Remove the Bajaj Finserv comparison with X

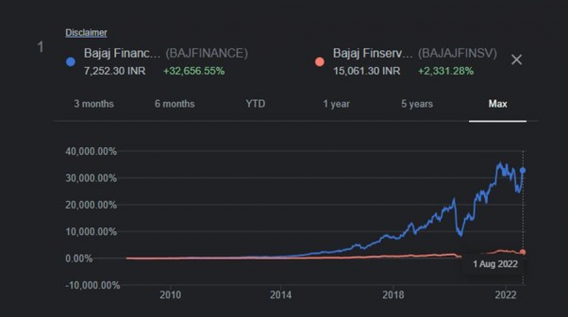coord(516,60)
